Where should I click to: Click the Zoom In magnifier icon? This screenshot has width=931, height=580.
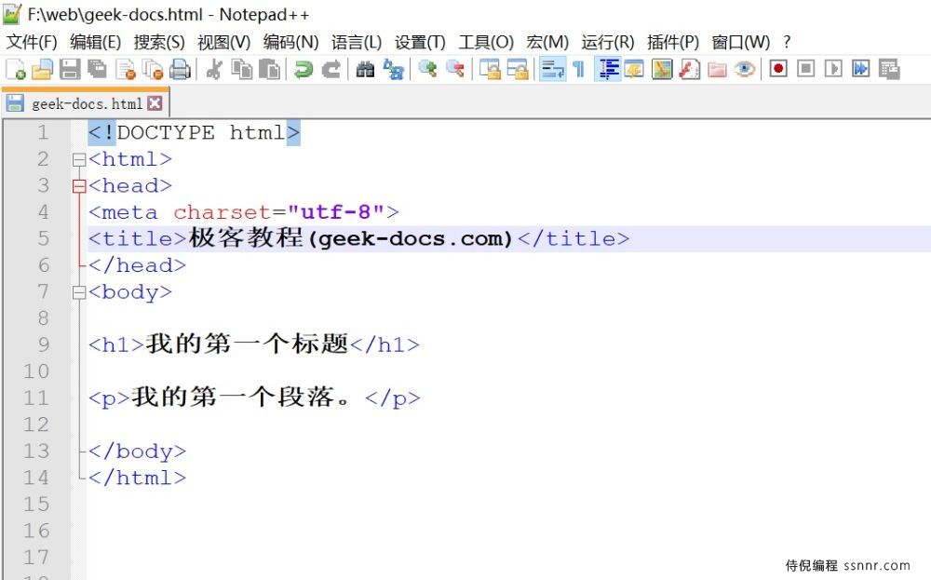pyautogui.click(x=427, y=70)
